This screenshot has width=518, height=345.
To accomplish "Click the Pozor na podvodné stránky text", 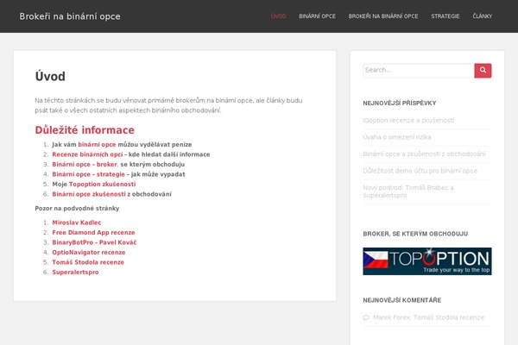I will tap(77, 209).
